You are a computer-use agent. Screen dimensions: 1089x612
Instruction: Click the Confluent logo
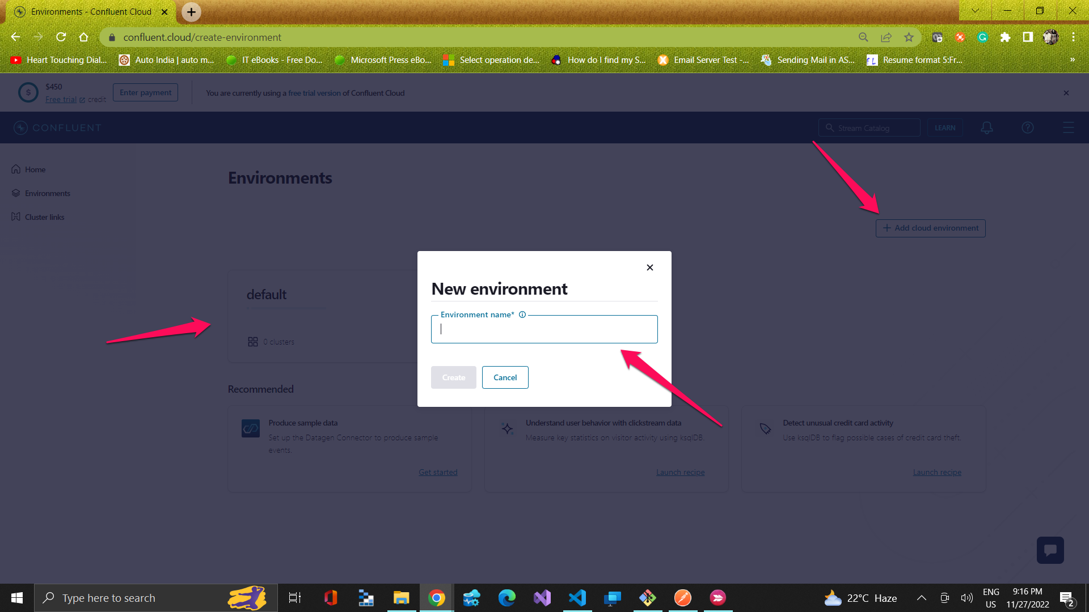coord(57,127)
